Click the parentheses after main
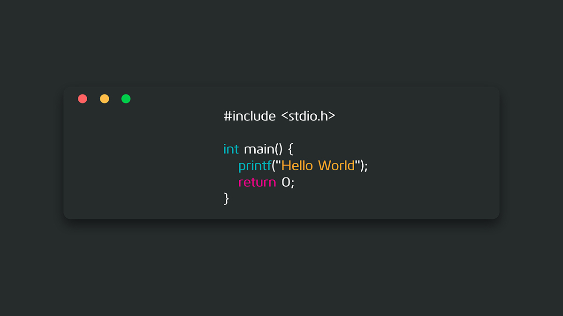Image resolution: width=563 pixels, height=316 pixels. point(278,149)
